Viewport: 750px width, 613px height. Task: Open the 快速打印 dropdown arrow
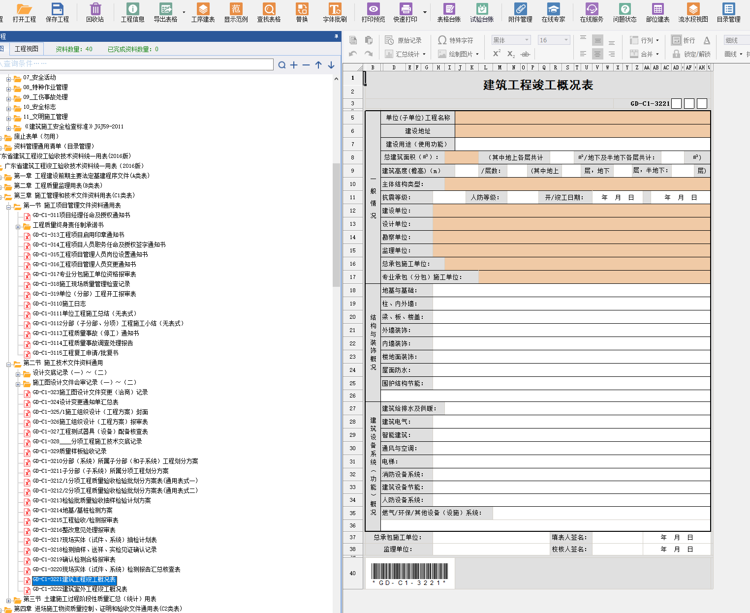[x=425, y=12]
